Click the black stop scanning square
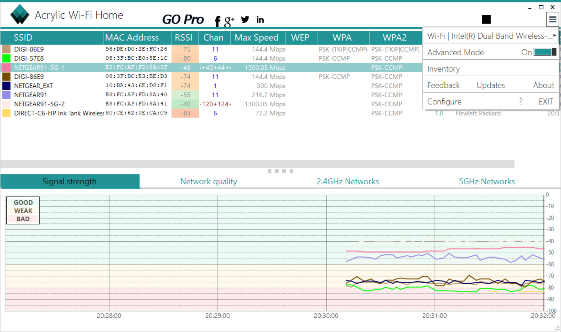 pos(486,19)
